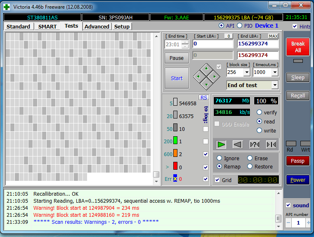Image resolution: width=314 pixels, height=237 pixels.
Task: Toggle the Grid checkbox
Action: tap(217, 180)
